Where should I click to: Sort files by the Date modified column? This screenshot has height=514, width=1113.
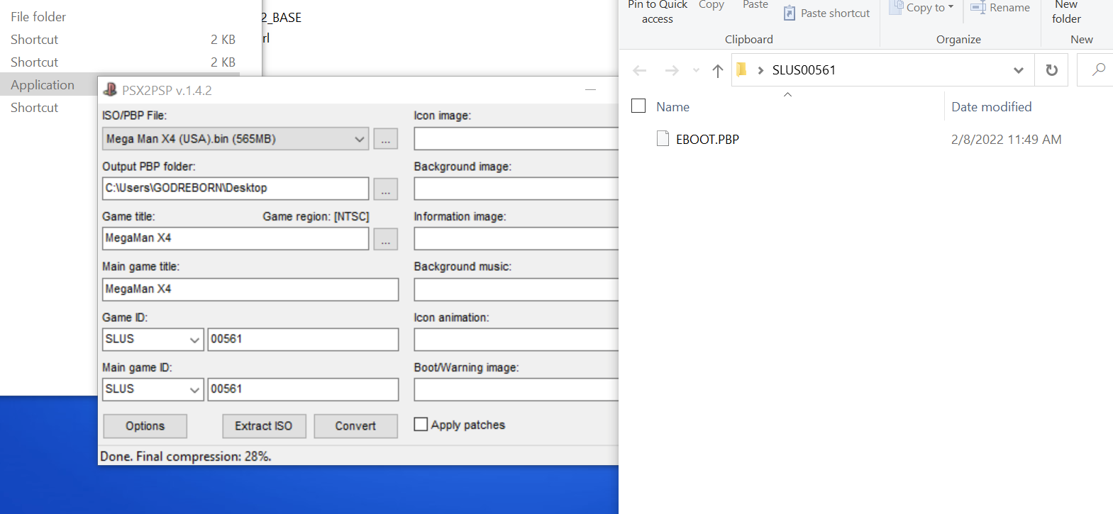tap(991, 107)
